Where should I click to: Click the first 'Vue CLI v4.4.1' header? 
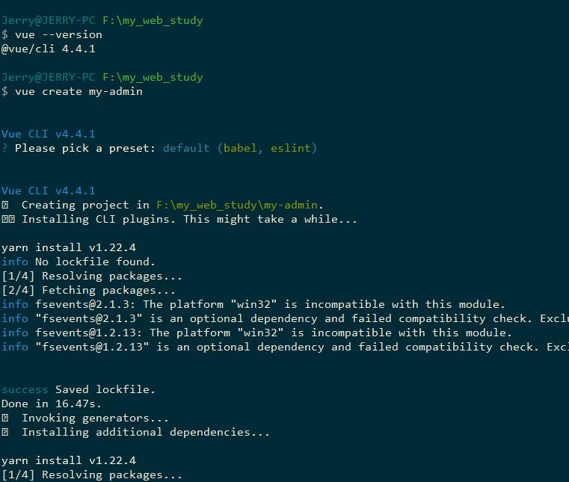[49, 135]
